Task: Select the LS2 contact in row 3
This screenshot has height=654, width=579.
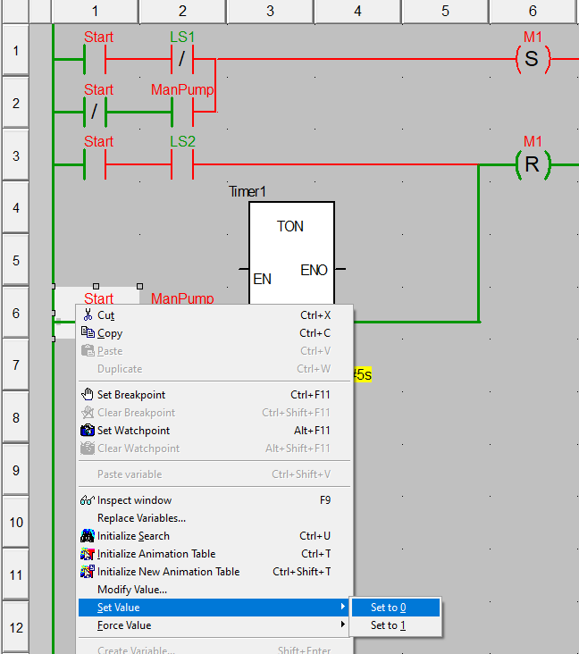Action: click(182, 165)
